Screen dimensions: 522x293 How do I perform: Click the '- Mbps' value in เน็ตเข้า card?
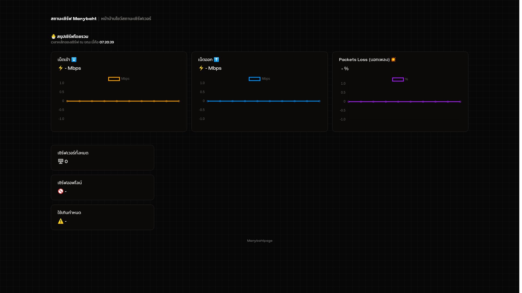click(73, 68)
